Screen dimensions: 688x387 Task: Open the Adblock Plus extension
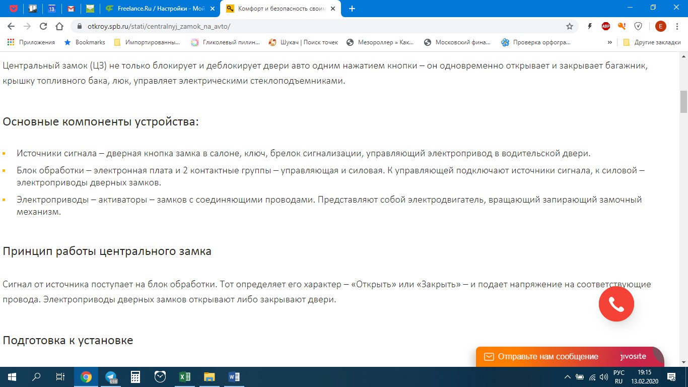point(606,26)
